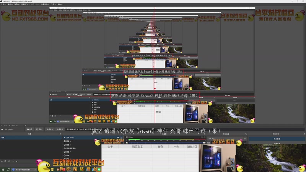Float the controls dock icon
The height and width of the screenshot is (172, 306).
(304, 134)
